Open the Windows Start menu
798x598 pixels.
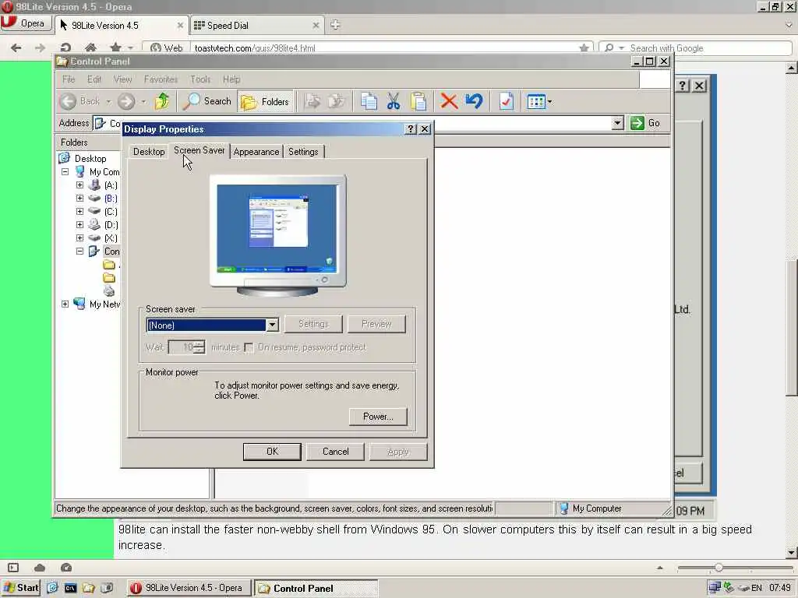point(20,588)
